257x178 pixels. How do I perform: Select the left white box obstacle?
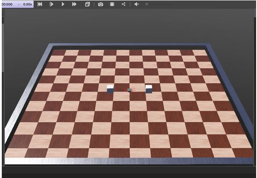pos(110,89)
